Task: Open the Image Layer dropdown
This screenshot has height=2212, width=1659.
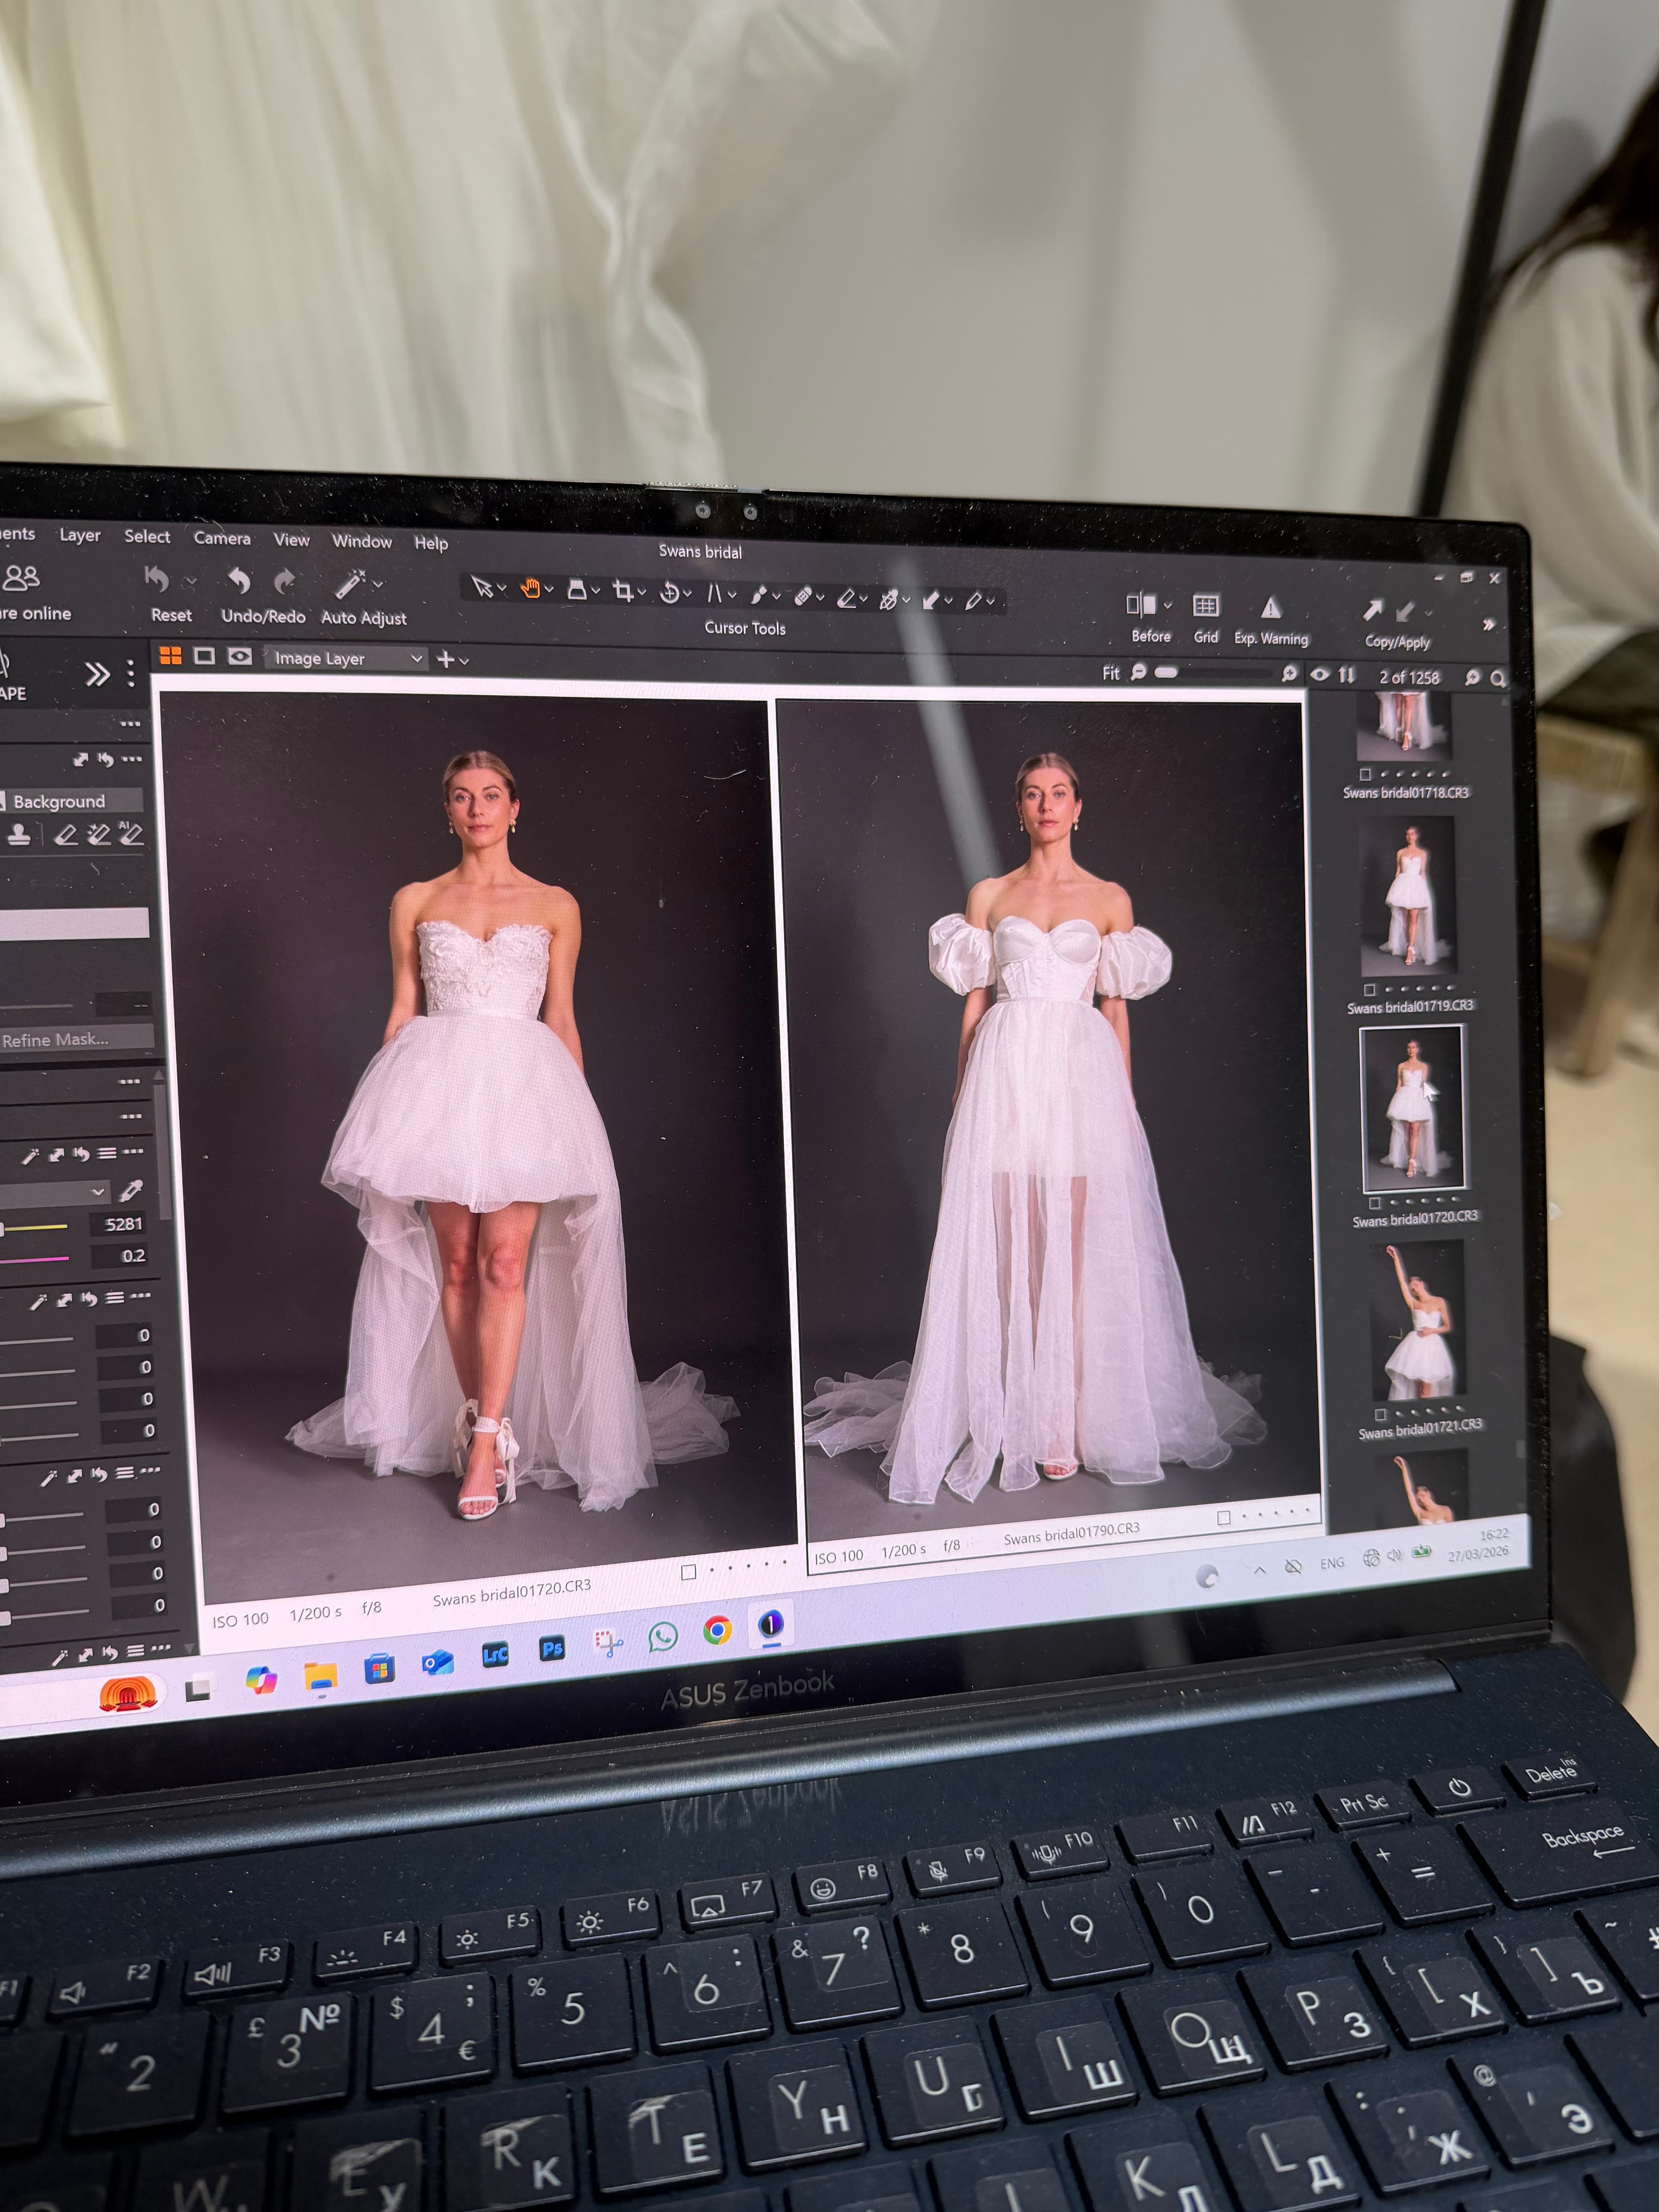Action: coord(346,658)
